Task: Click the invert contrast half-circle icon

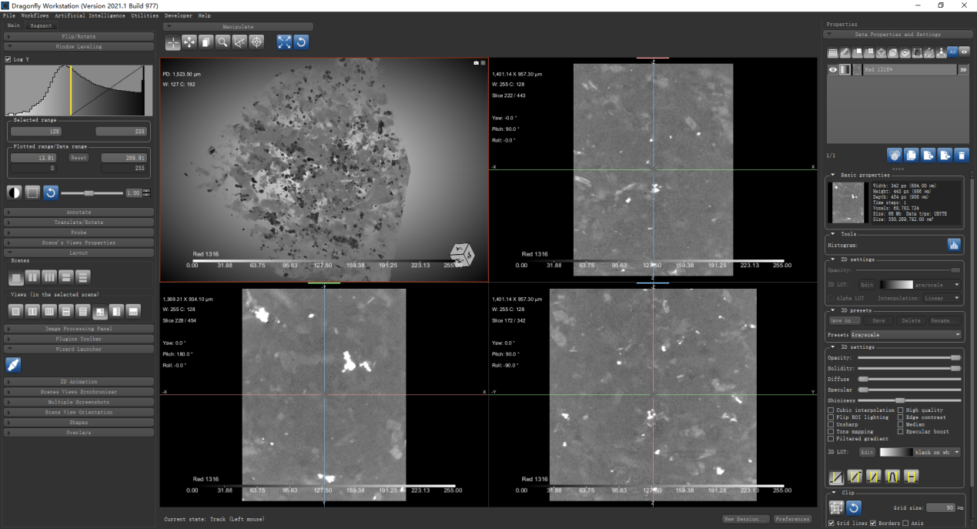Action: click(x=15, y=192)
